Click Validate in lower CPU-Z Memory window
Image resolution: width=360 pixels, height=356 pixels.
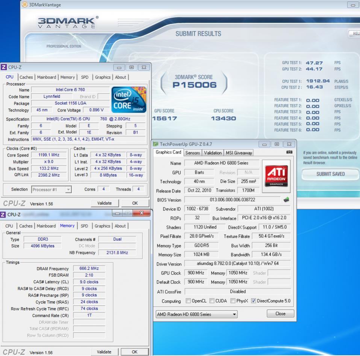click(x=104, y=352)
